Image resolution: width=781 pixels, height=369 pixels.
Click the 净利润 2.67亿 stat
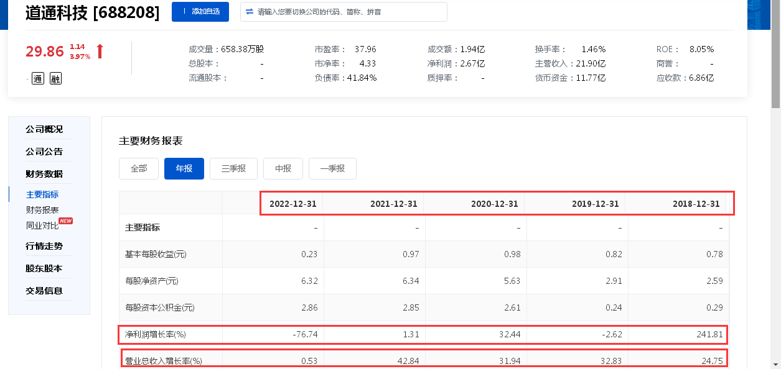point(456,63)
